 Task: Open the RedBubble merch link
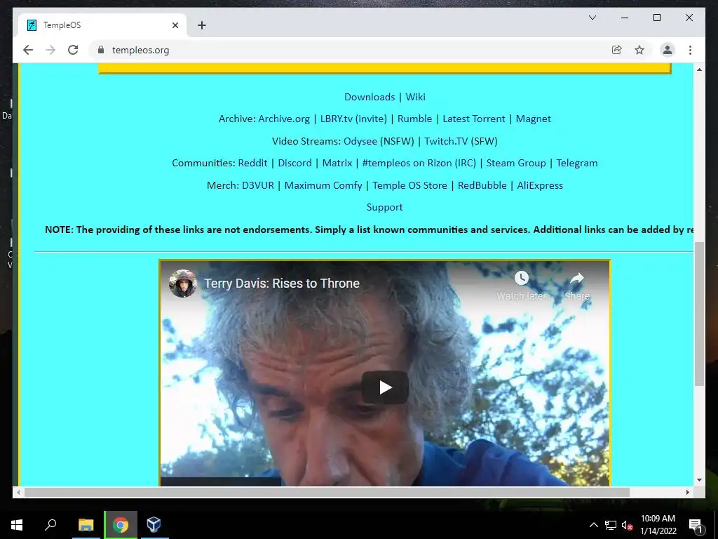pyautogui.click(x=482, y=185)
